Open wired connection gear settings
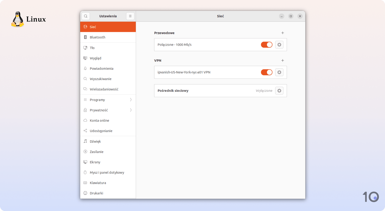 [279, 45]
